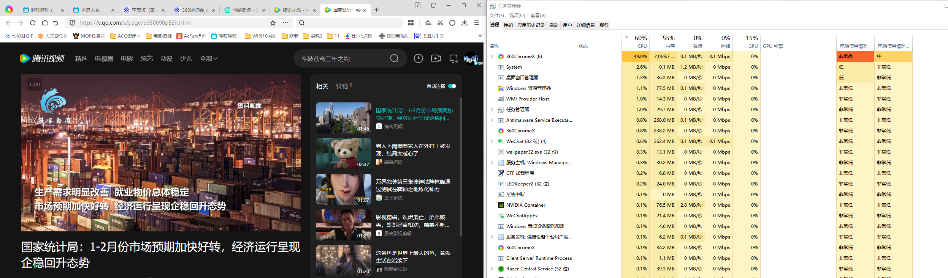Go back with the browser back arrow
948x278 pixels.
pos(8,23)
